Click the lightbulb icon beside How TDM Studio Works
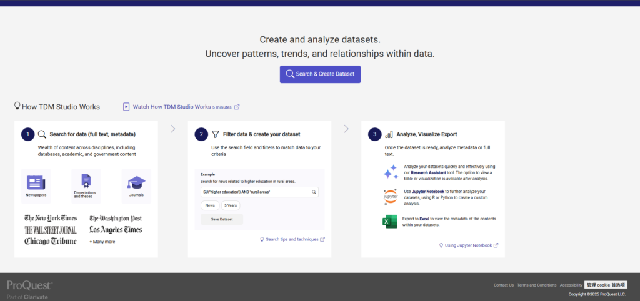 click(x=17, y=106)
